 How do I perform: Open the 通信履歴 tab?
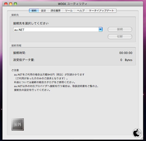(55, 11)
